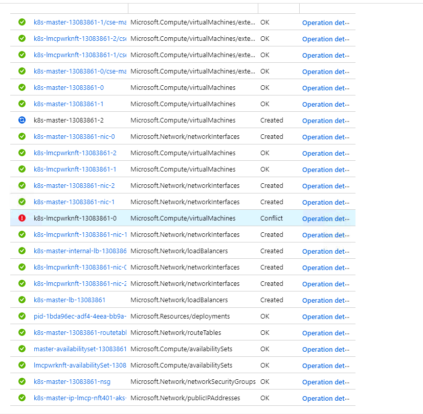The width and height of the screenshot is (423, 414).
Task: Open the lmcpwrknft-availabilitySet resource link
Action: (79, 365)
